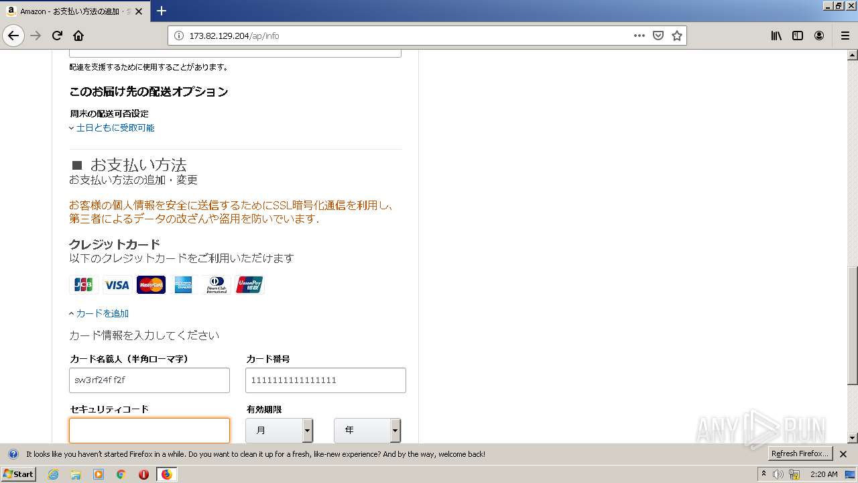
Task: Select the Amazon payment method tab
Action: (75, 11)
